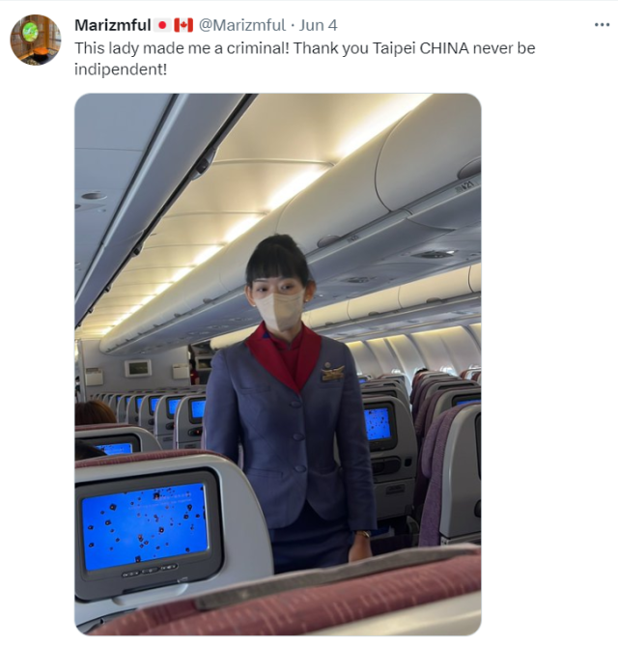This screenshot has height=645, width=618.
Task: Click the red scarf collar in the photo
Action: tap(286, 356)
